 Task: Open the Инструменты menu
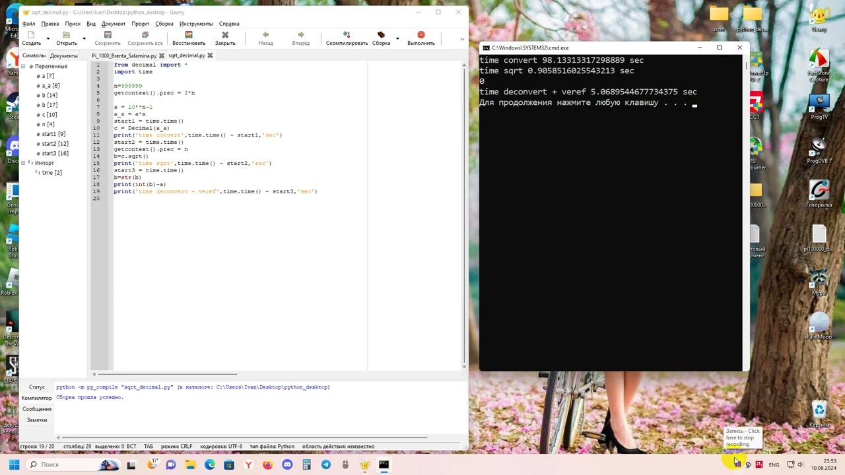(196, 24)
